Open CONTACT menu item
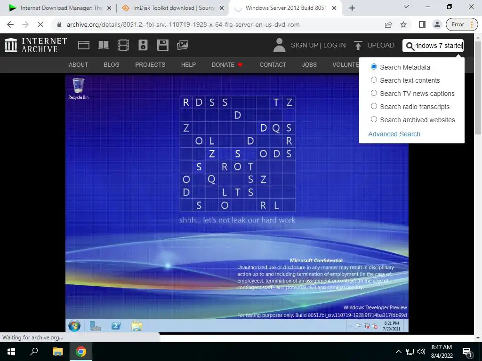482x361 pixels. (x=273, y=65)
